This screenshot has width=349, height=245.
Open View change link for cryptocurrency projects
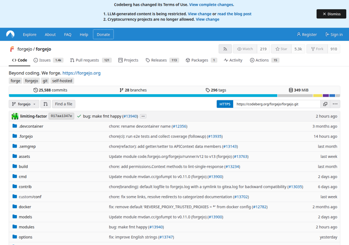pos(208,19)
